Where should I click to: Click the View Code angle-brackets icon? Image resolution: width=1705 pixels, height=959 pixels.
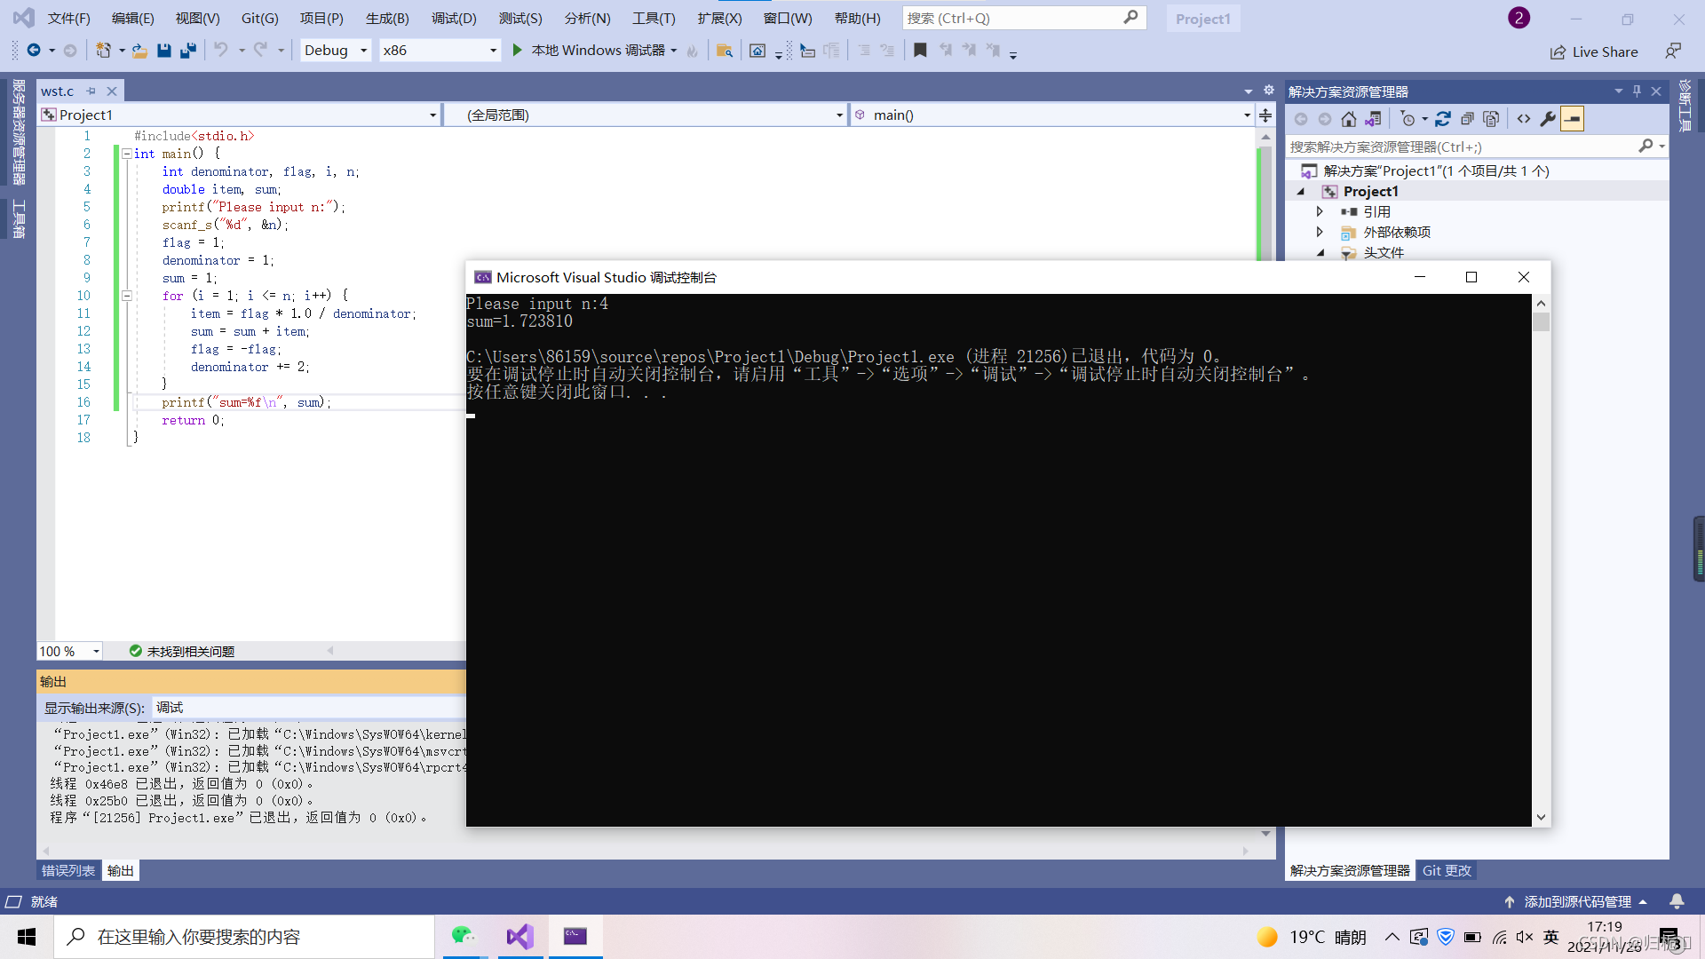tap(1524, 119)
